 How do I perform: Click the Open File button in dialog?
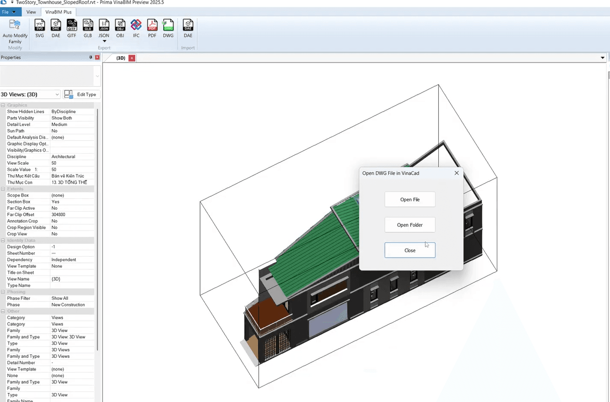coord(409,199)
